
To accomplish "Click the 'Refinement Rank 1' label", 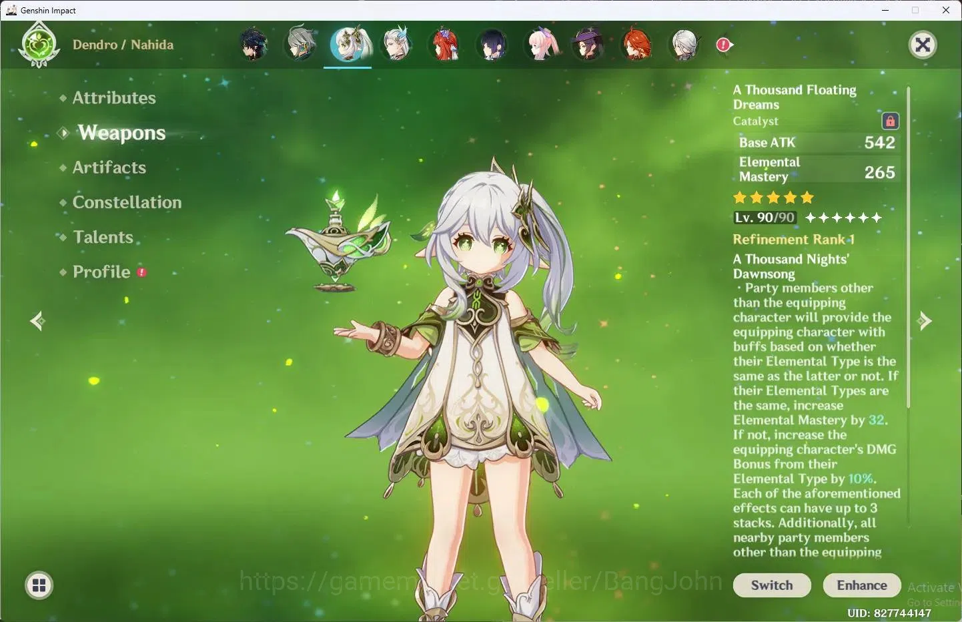I will (x=793, y=240).
